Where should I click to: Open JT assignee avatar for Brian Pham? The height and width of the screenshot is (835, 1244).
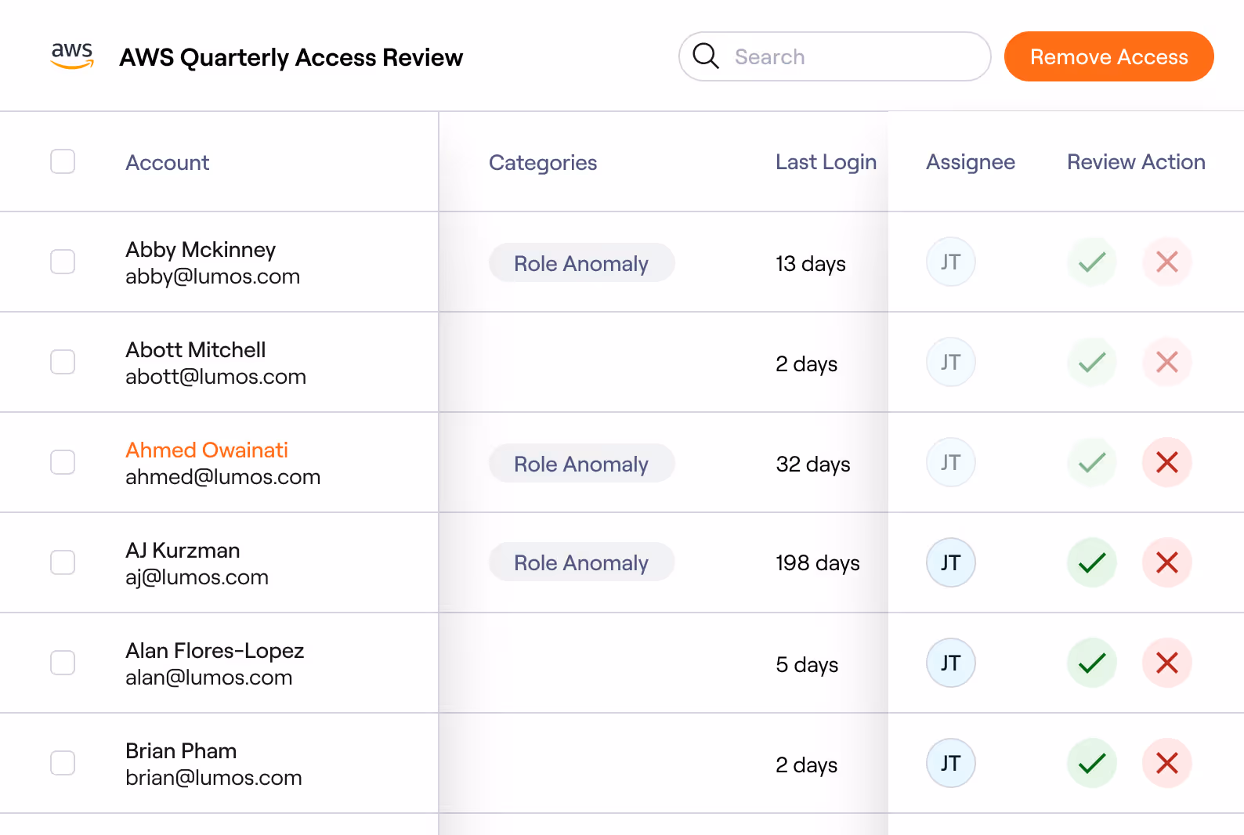951,763
